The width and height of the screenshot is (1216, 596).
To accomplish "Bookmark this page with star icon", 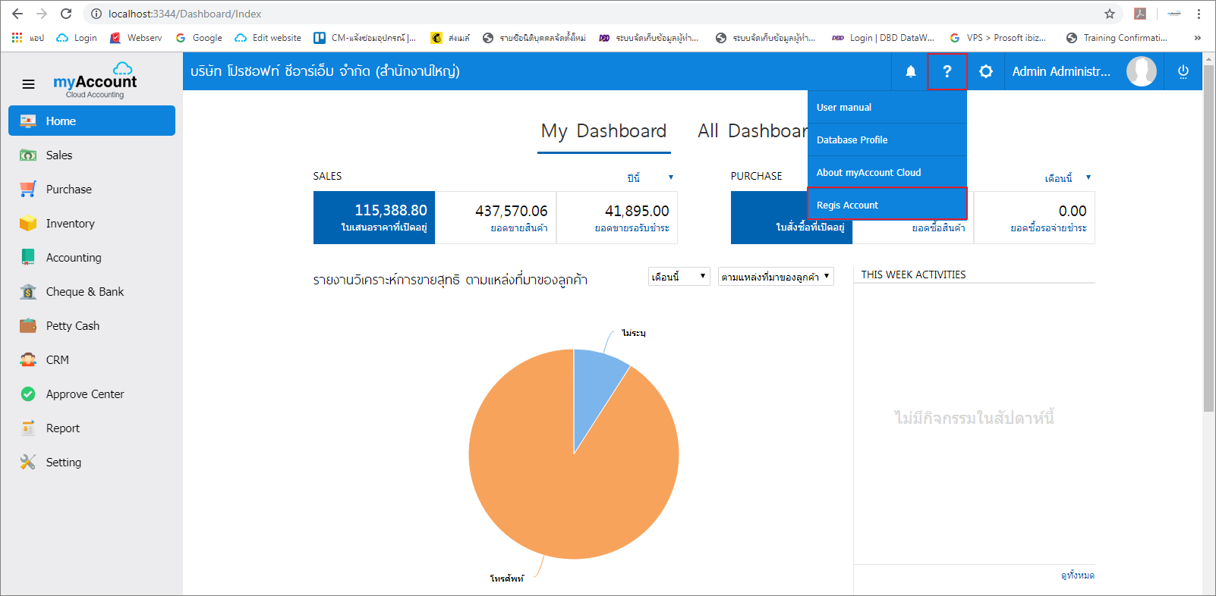I will (x=1110, y=14).
